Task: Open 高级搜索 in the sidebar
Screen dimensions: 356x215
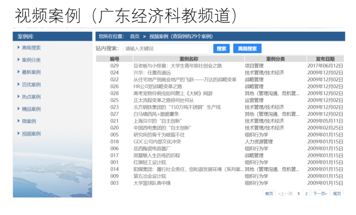Action: [31, 48]
